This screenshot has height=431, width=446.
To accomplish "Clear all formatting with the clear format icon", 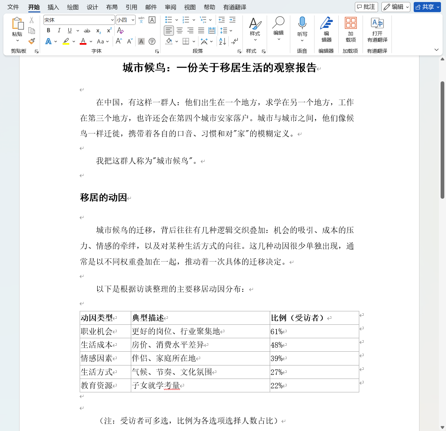I will click(x=120, y=31).
